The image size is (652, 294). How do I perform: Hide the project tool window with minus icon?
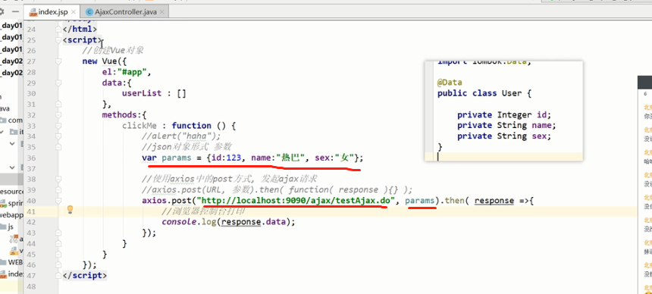[x=14, y=11]
